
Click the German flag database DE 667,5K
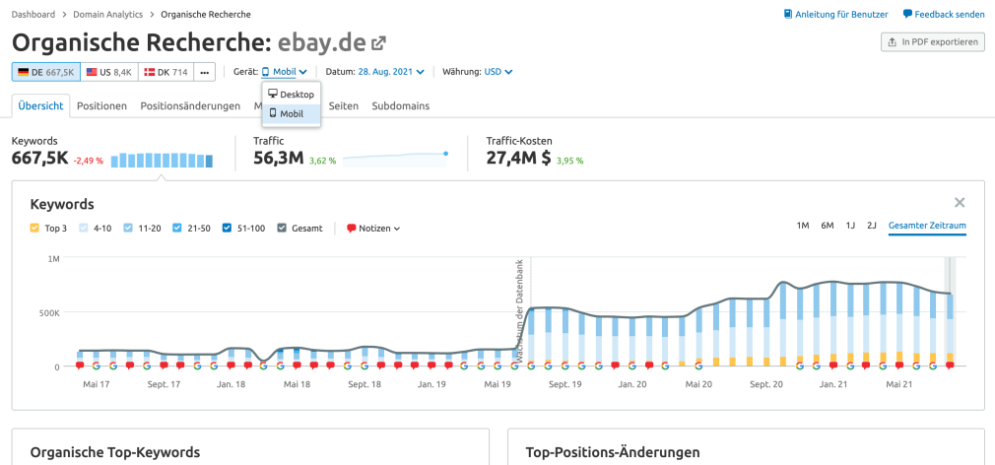pos(46,72)
